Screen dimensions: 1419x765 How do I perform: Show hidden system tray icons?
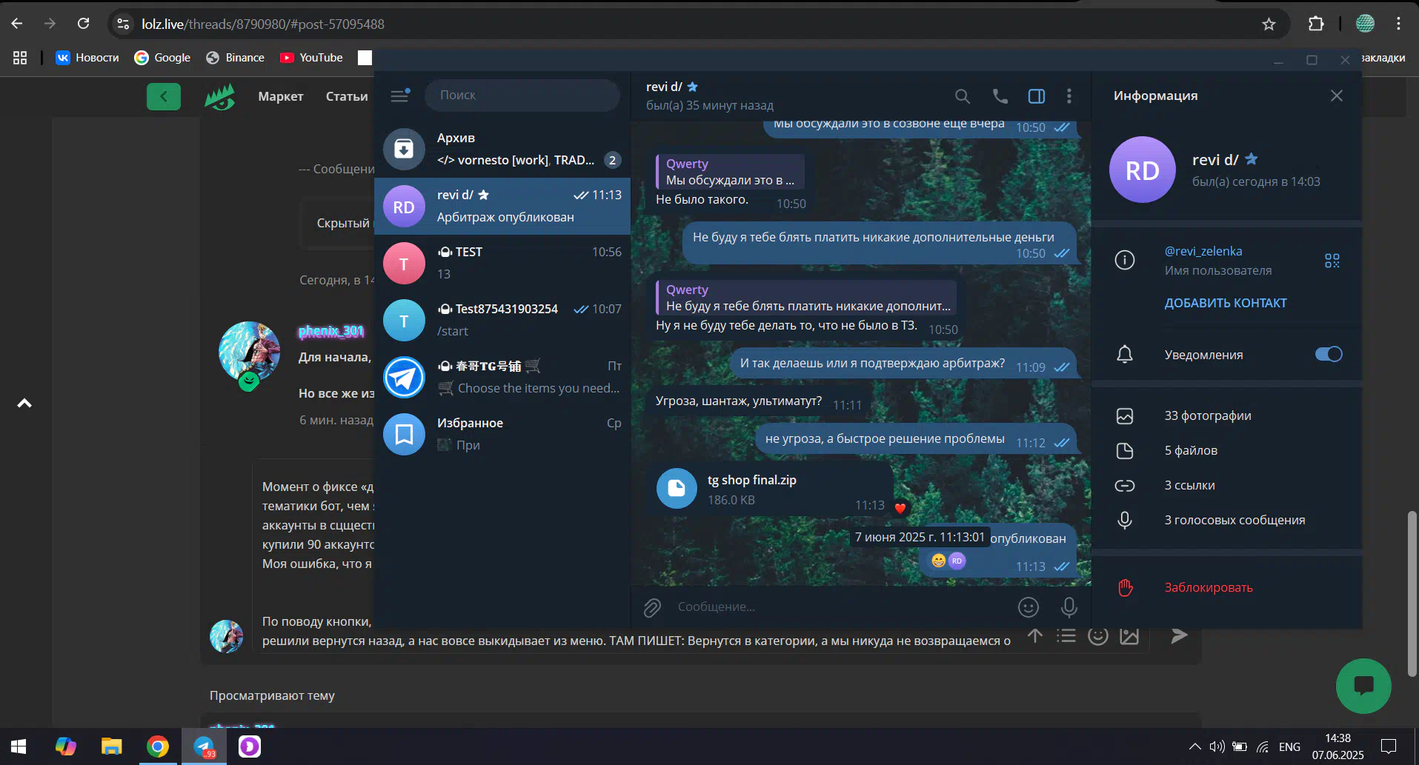point(1194,746)
